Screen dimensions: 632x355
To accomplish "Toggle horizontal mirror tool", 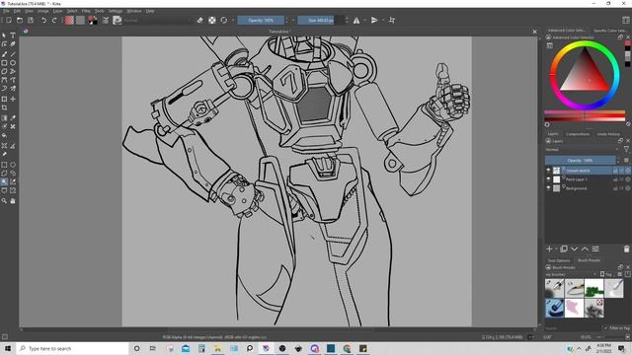I will click(356, 20).
